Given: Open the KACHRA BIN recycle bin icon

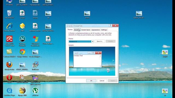Looking at the screenshot, I should [9, 14].
